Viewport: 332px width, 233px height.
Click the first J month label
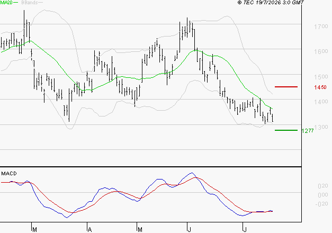click(x=189, y=230)
